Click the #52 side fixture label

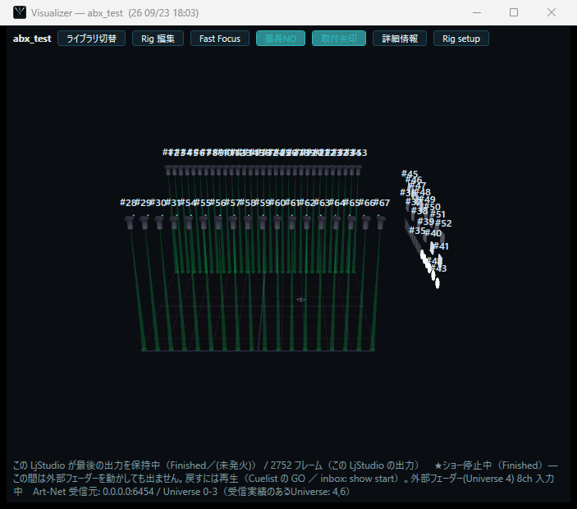444,223
